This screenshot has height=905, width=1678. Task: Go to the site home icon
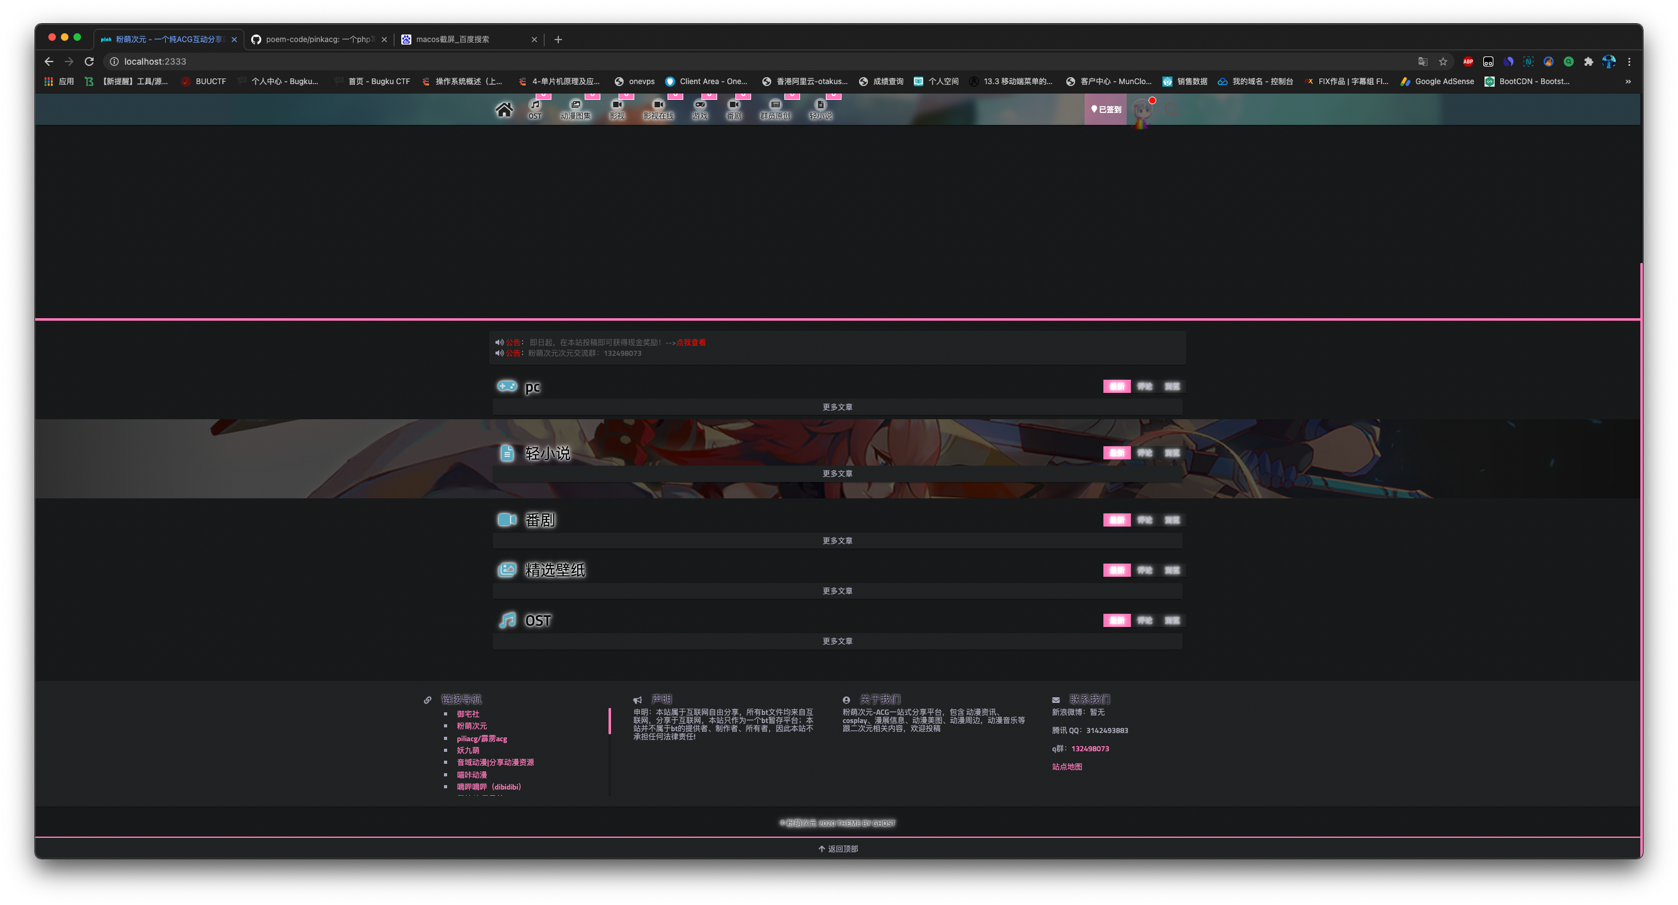click(x=504, y=109)
